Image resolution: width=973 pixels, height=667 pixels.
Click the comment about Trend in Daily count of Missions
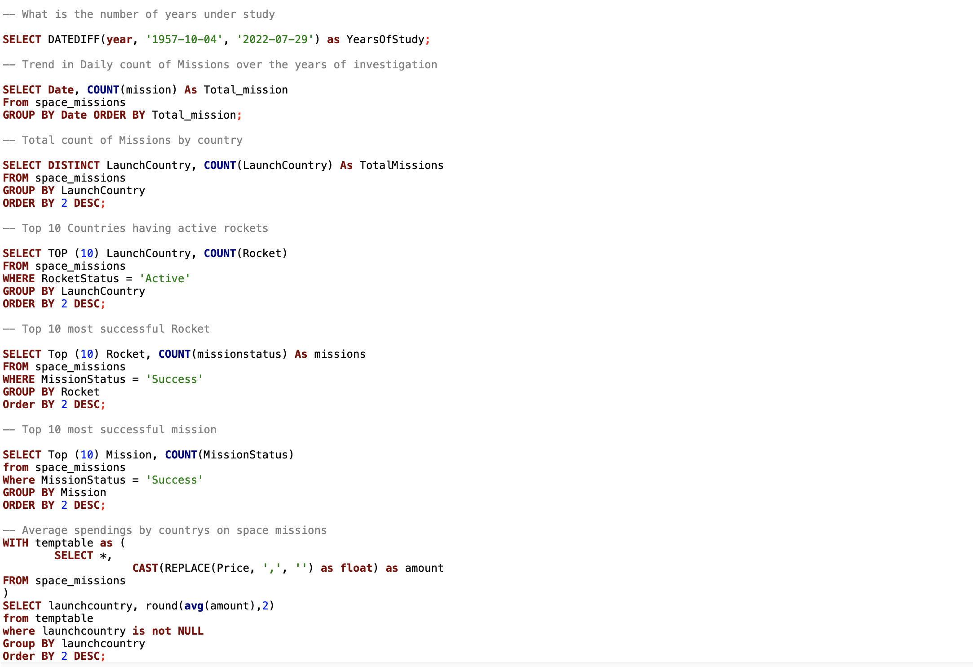pyautogui.click(x=220, y=65)
